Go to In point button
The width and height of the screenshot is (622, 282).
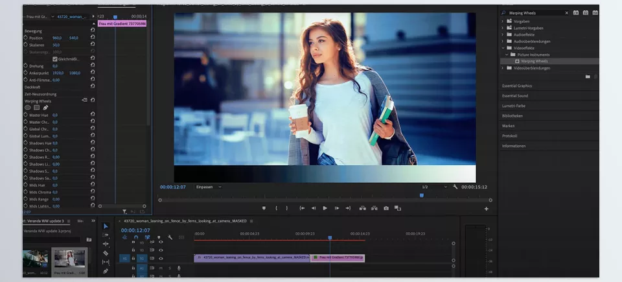pyautogui.click(x=302, y=208)
